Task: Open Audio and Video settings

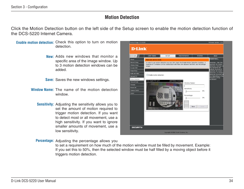Action: point(137,73)
